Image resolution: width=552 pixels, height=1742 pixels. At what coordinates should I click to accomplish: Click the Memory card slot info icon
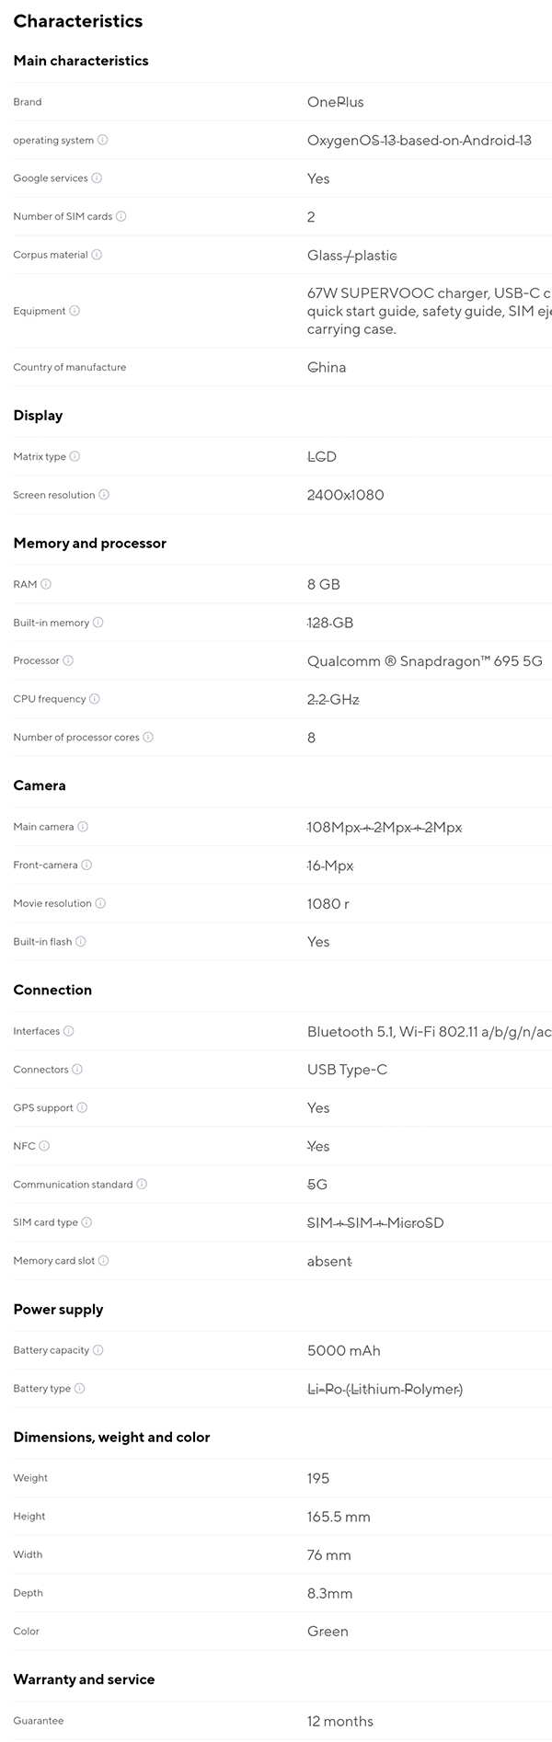click(x=104, y=1261)
